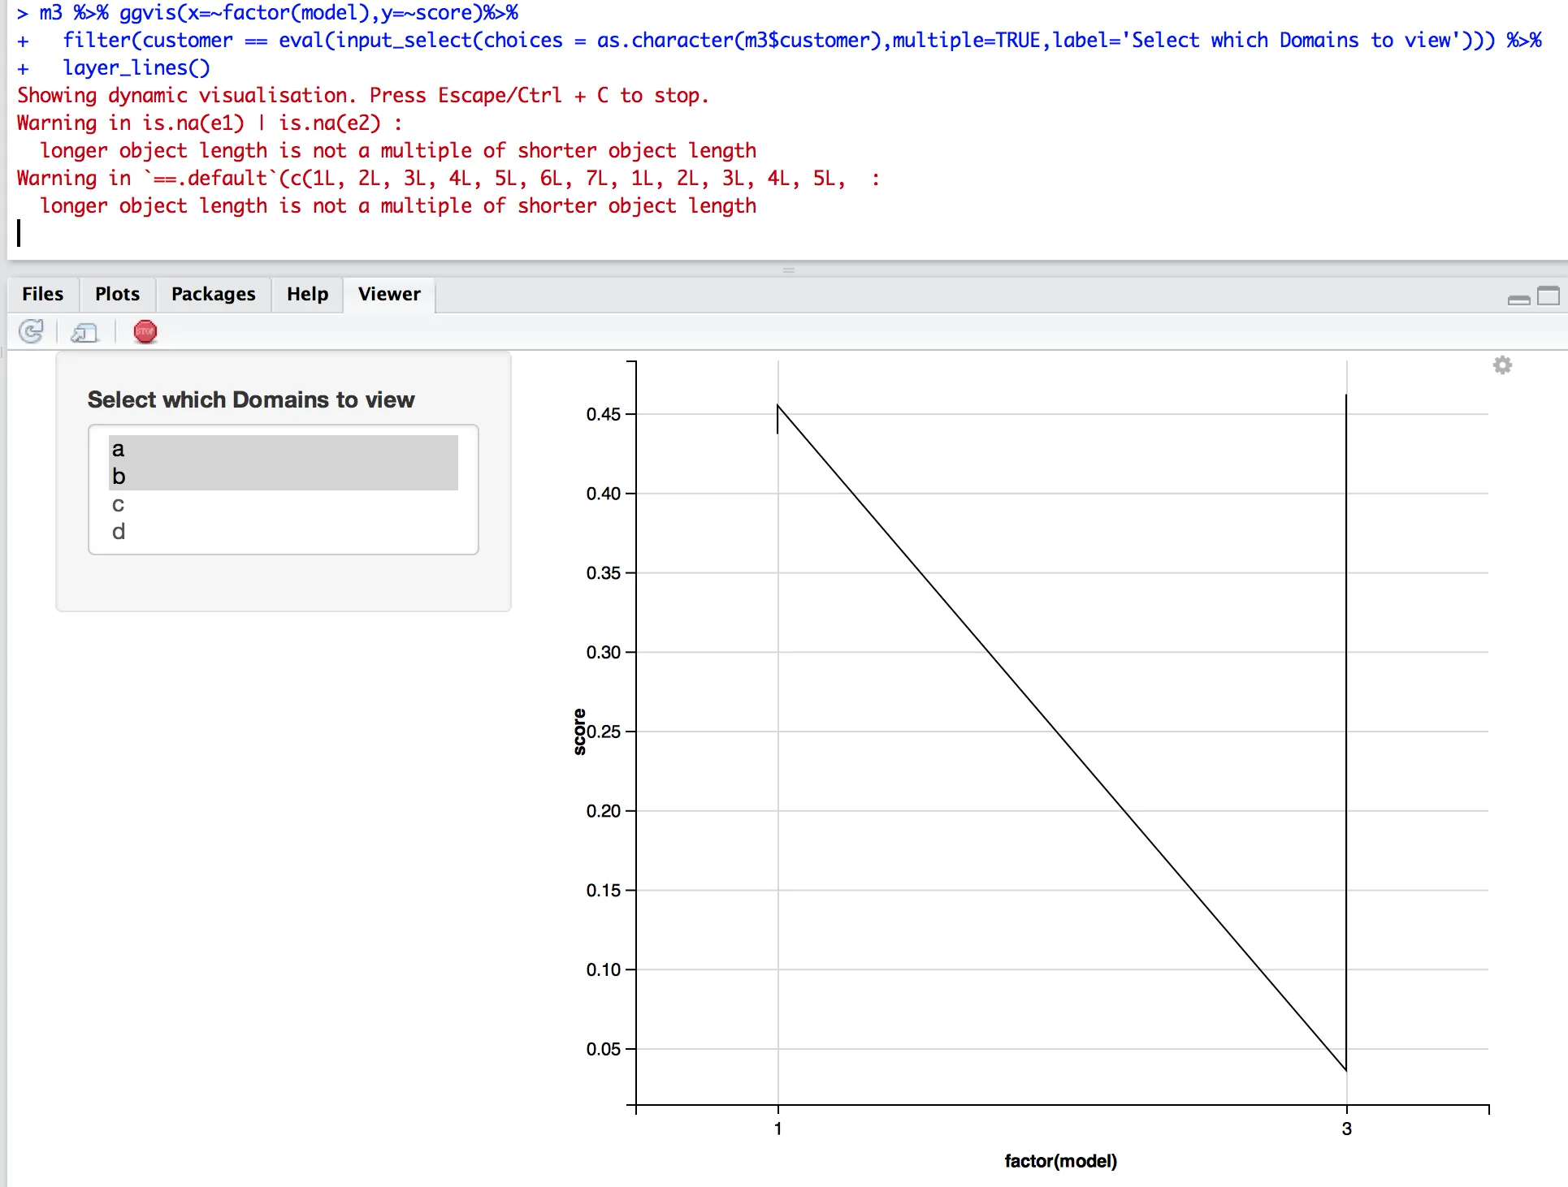
Task: Click the factor(model) axis title
Action: pos(1060,1161)
